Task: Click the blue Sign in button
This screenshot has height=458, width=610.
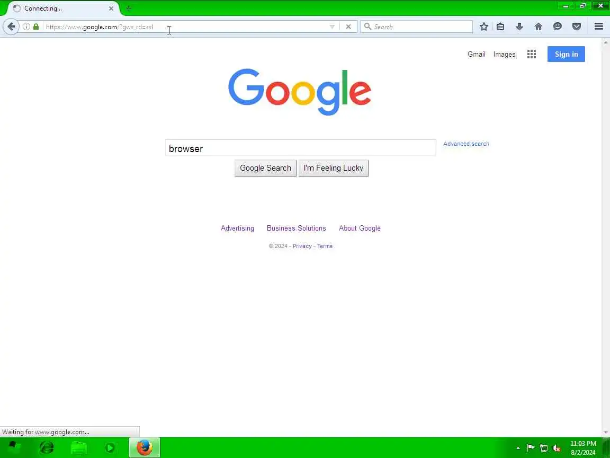Action: 566,54
